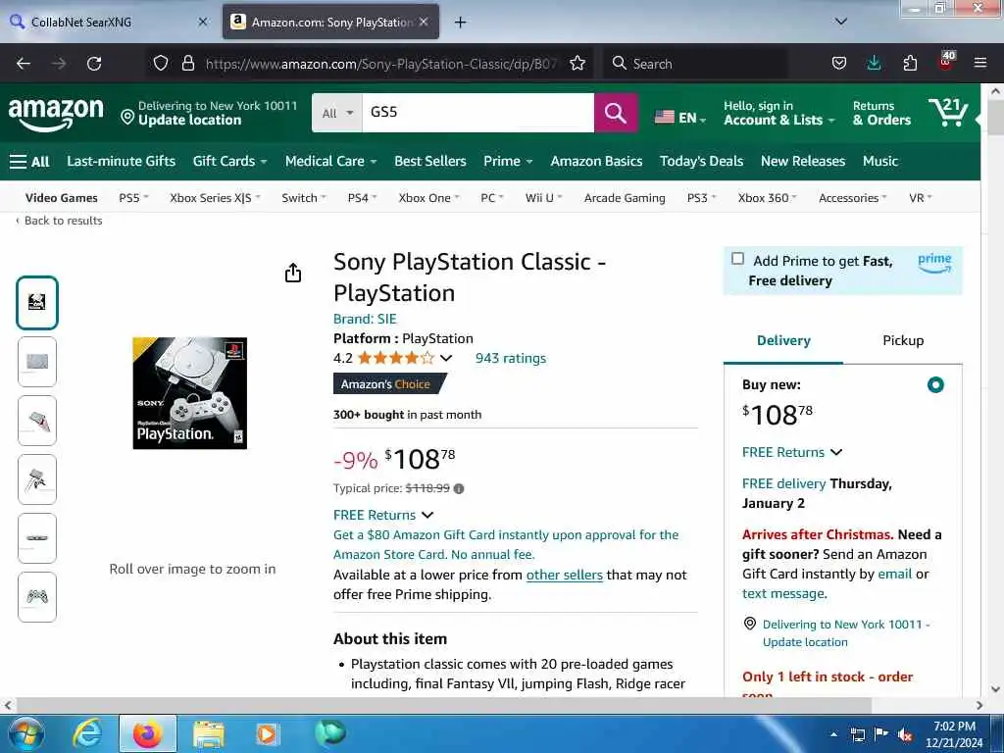Open Today's Deals menu item
1004x753 pixels.
point(701,162)
